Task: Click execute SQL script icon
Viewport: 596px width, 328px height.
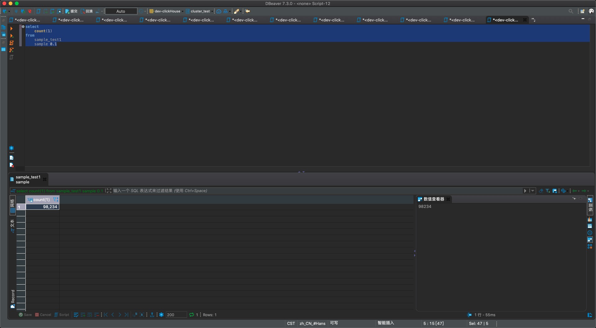Action: [11, 43]
